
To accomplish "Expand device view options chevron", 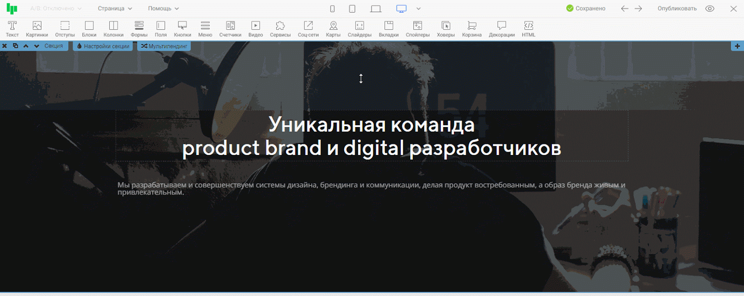I will coord(418,8).
